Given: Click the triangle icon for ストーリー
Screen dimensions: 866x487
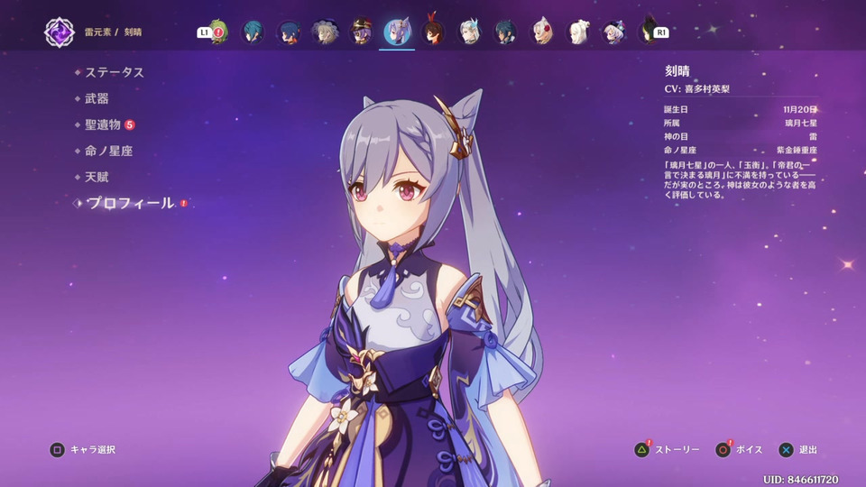Looking at the screenshot, I should pyautogui.click(x=641, y=450).
